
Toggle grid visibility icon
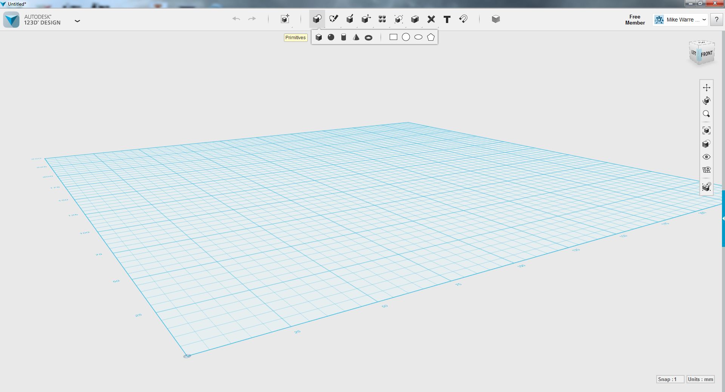[x=706, y=170]
